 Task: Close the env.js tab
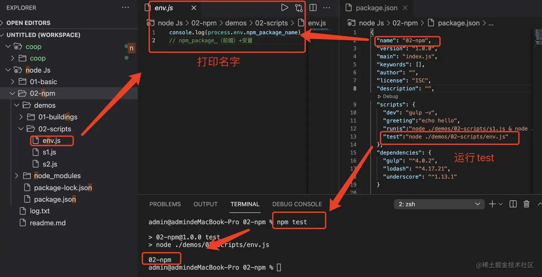(194, 8)
